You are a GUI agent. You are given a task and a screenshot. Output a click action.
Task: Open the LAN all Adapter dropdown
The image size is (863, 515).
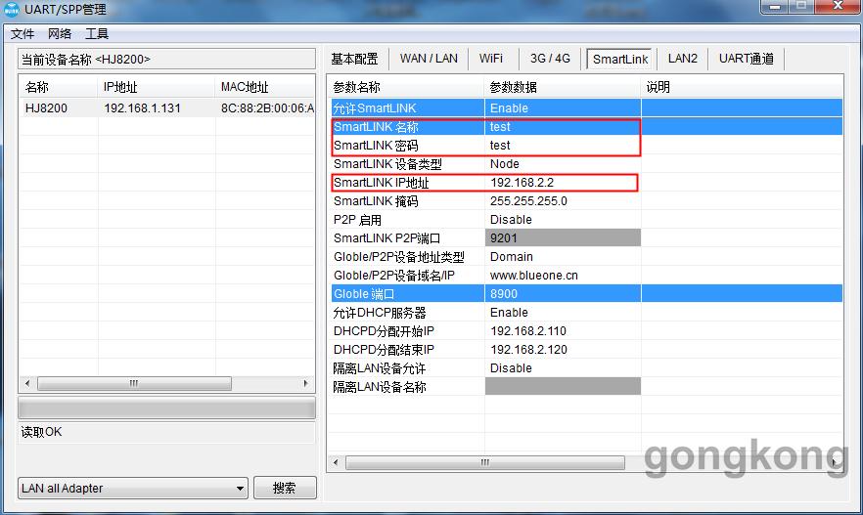tap(133, 488)
